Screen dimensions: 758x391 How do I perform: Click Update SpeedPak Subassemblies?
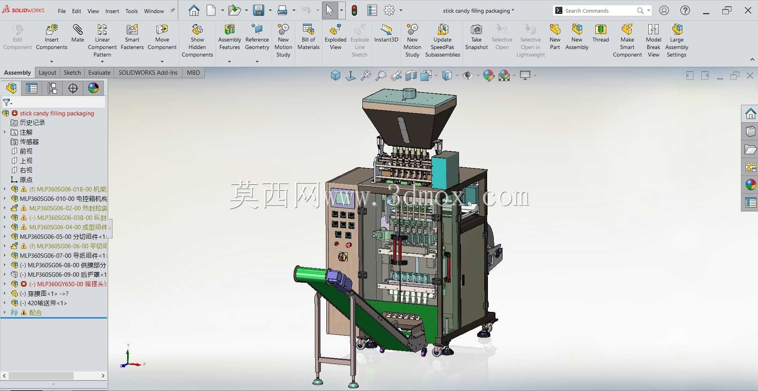(442, 41)
